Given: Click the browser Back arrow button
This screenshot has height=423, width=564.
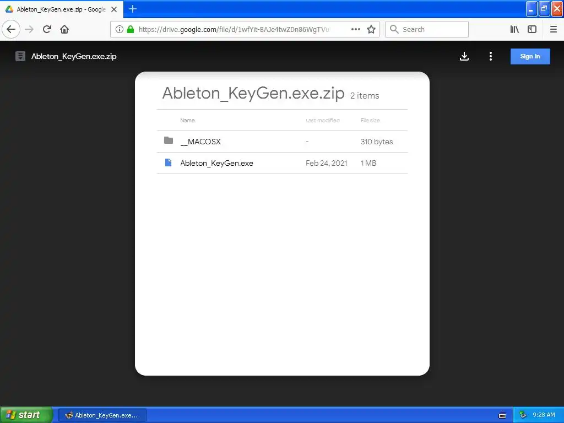Looking at the screenshot, I should 11,29.
